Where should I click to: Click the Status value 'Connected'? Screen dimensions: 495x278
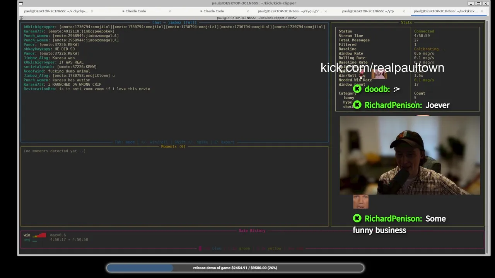[x=424, y=31]
